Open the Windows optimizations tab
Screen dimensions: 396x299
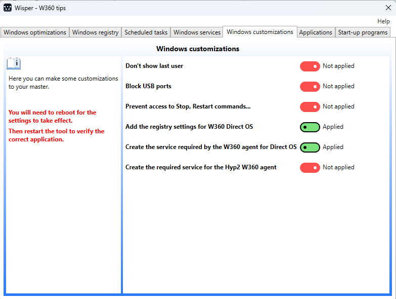point(35,32)
